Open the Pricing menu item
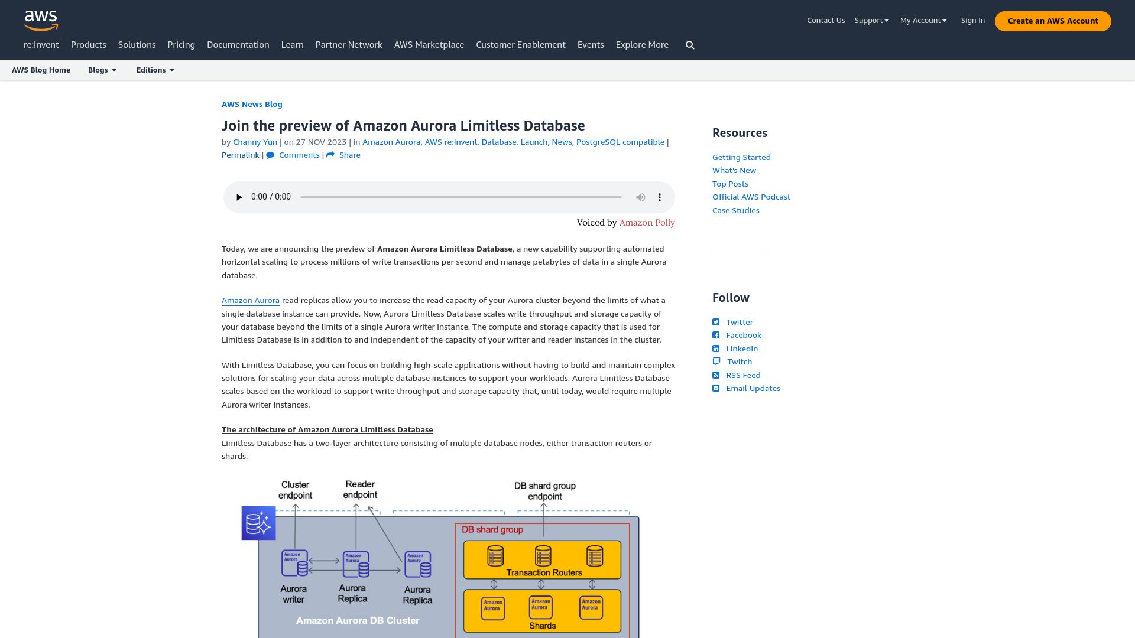 click(181, 45)
